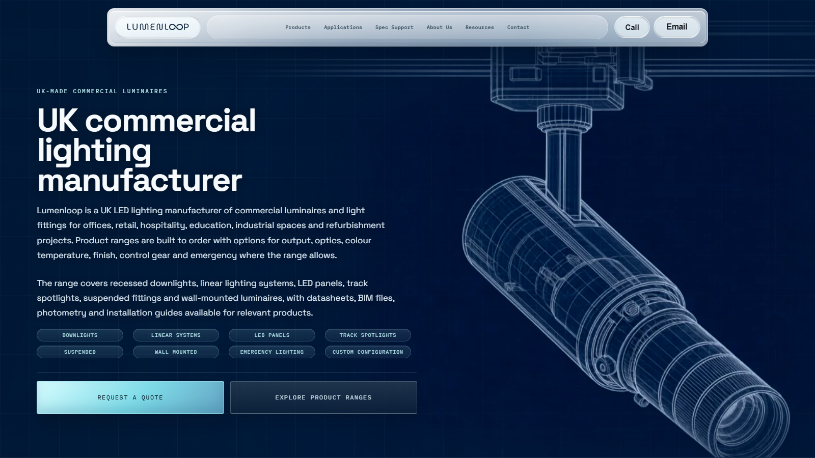Open the Wall Mounted pill
815x458 pixels.
[176, 352]
